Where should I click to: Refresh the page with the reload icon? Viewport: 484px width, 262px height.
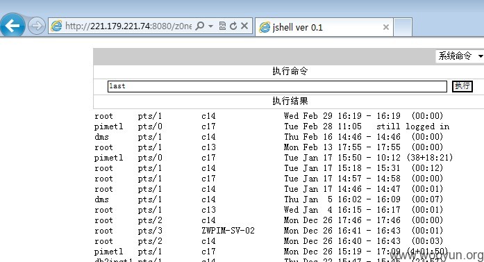click(x=233, y=26)
